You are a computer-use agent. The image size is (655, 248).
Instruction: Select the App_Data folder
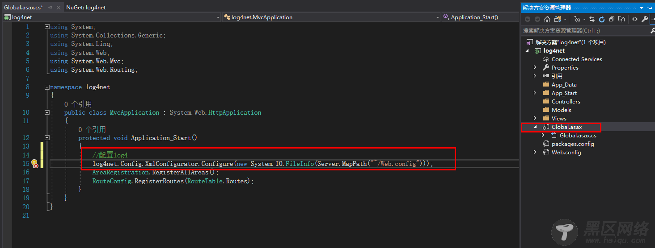[x=564, y=84]
